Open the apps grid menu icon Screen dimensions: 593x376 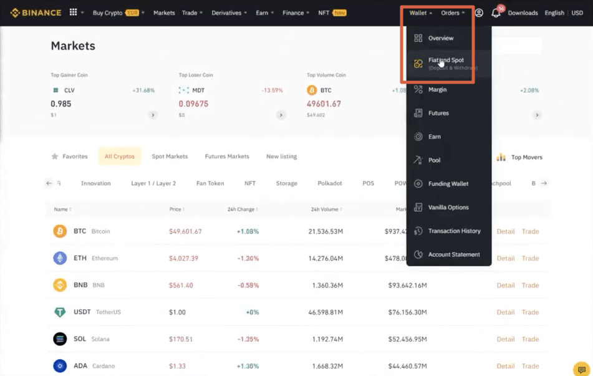tap(73, 12)
